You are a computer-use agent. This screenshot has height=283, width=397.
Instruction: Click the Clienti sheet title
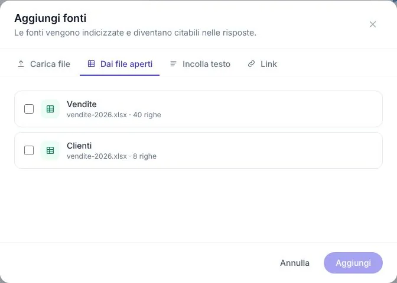tap(79, 146)
